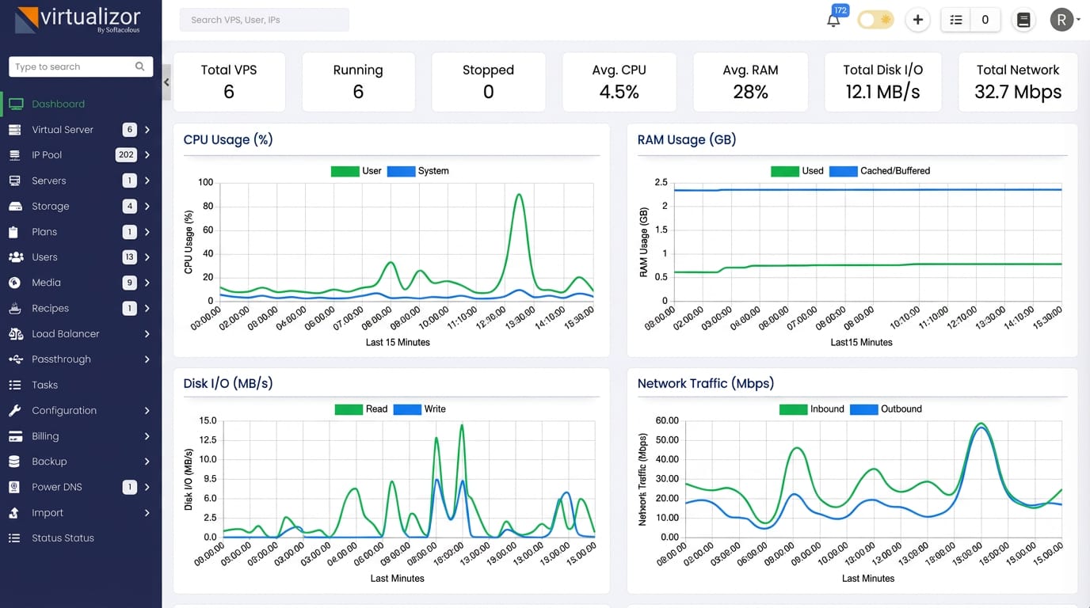The width and height of the screenshot is (1090, 608).
Task: Expand the Backup chevron
Action: [x=147, y=462]
